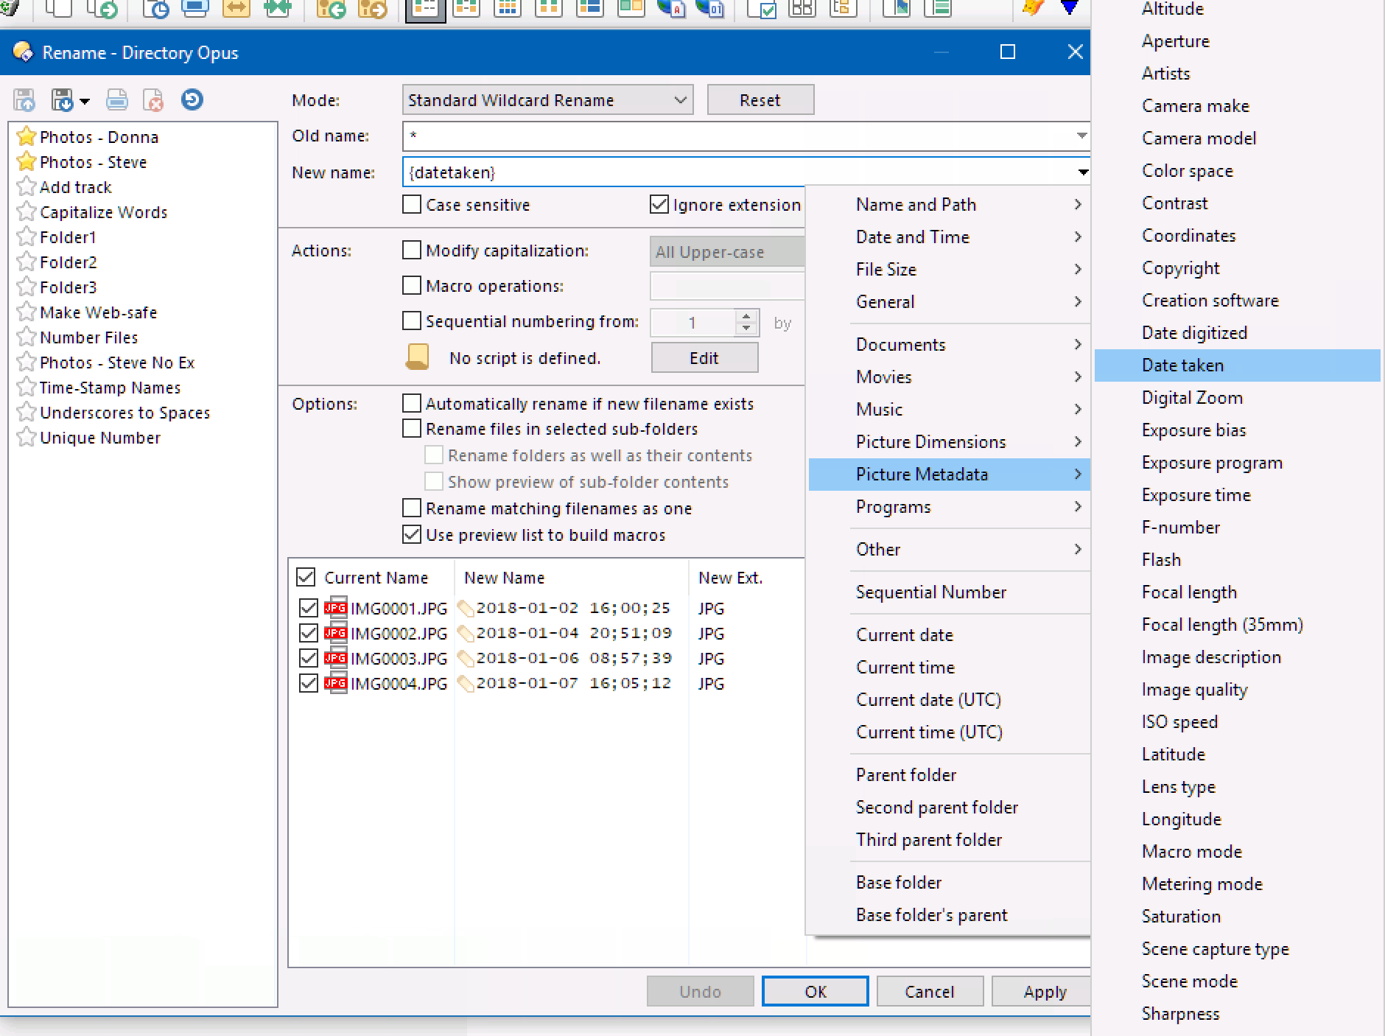Image resolution: width=1385 pixels, height=1036 pixels.
Task: Click the gold star beside Photos - Donna
Action: (x=27, y=136)
